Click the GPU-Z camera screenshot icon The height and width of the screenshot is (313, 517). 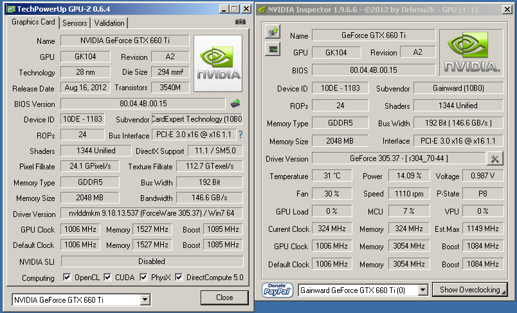pyautogui.click(x=240, y=21)
